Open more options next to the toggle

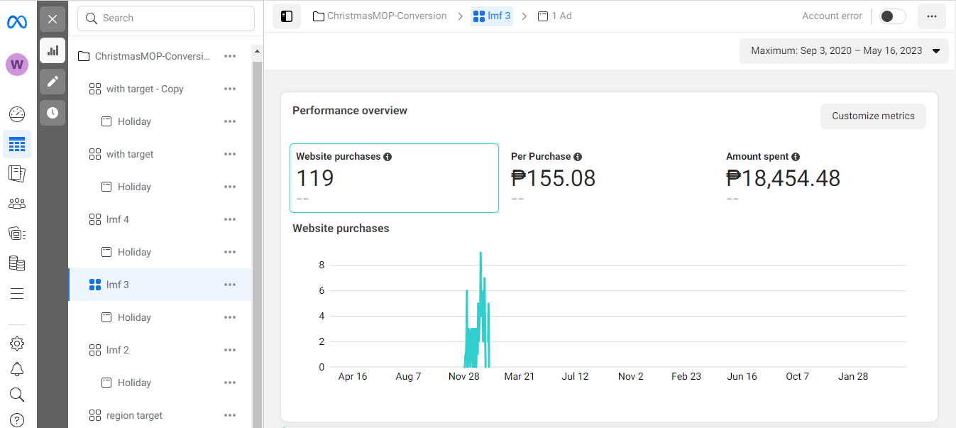932,16
